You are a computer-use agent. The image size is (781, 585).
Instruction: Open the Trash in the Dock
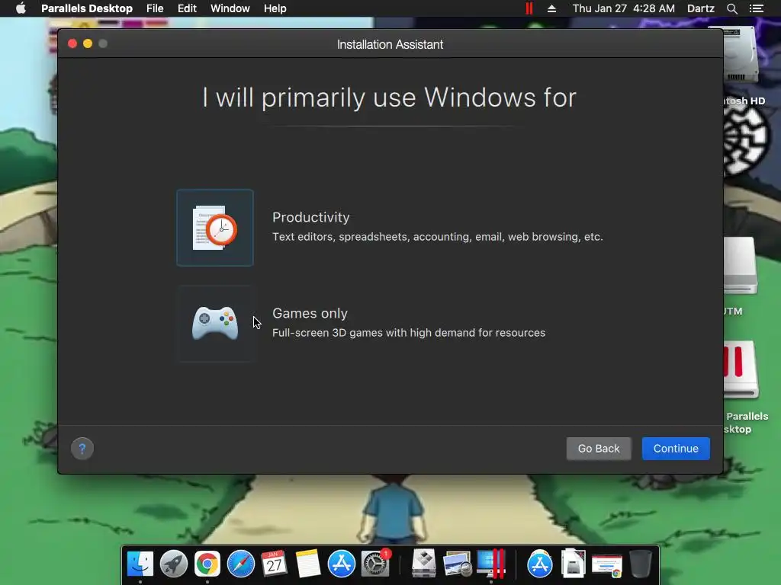(x=641, y=564)
